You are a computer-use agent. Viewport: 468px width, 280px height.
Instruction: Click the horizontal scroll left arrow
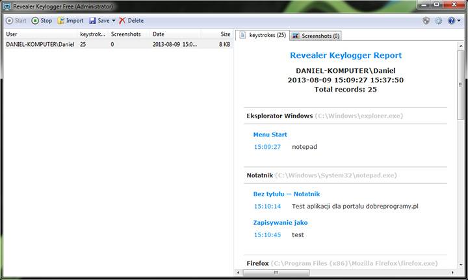tap(238, 273)
